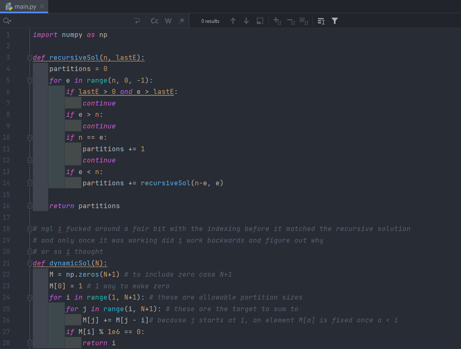Open the search history dropdown
461x349 pixels.
click(7, 21)
